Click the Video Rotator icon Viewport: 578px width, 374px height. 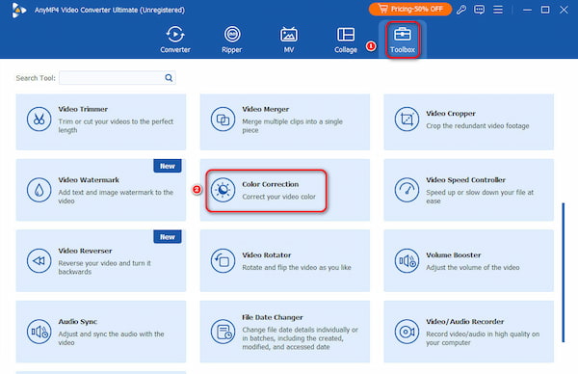coord(223,261)
